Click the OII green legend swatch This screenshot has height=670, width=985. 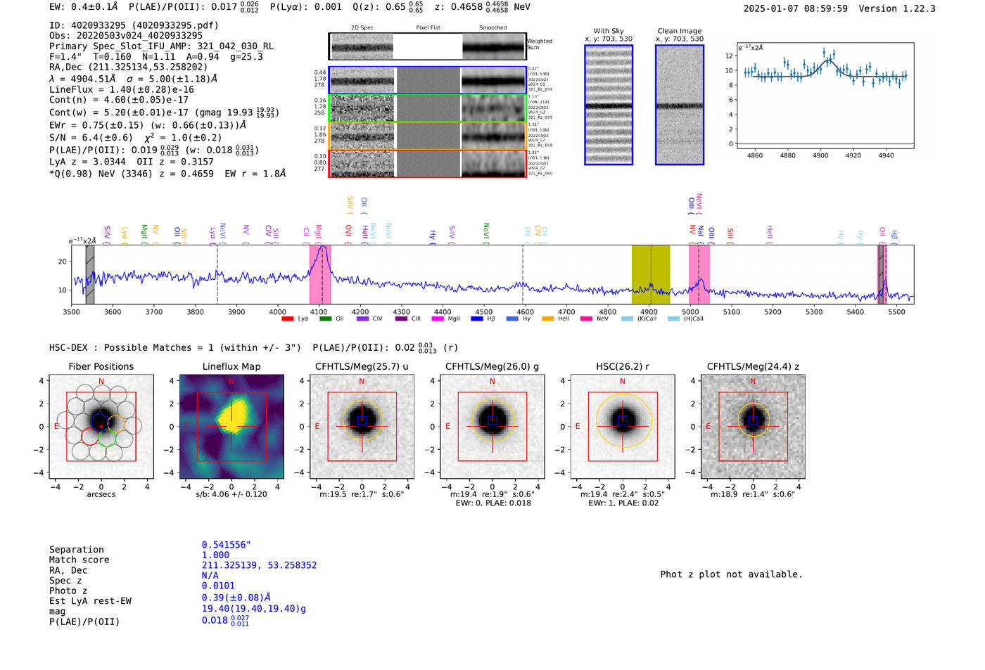(325, 319)
